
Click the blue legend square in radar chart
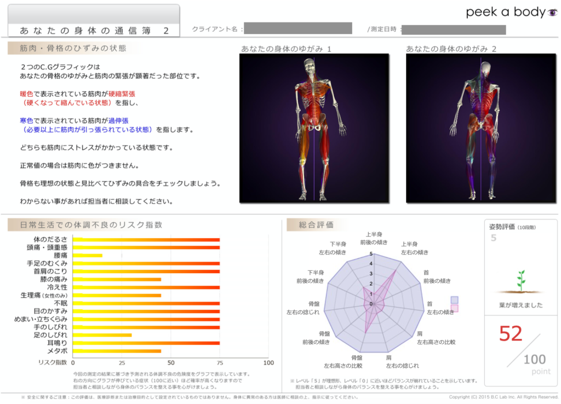tap(454, 299)
